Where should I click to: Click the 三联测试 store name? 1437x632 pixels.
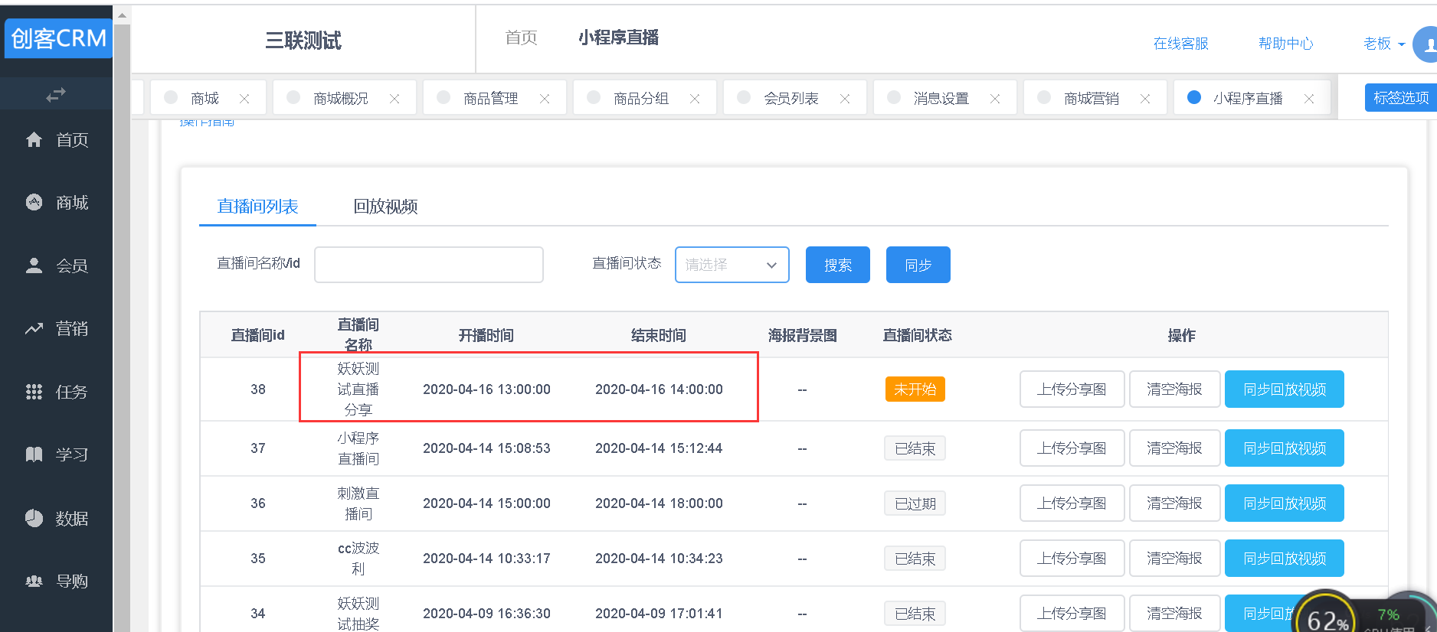click(303, 41)
